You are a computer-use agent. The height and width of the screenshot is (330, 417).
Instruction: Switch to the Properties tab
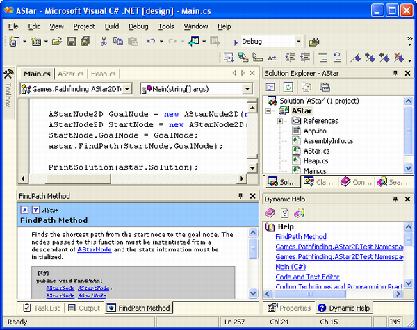(289, 308)
